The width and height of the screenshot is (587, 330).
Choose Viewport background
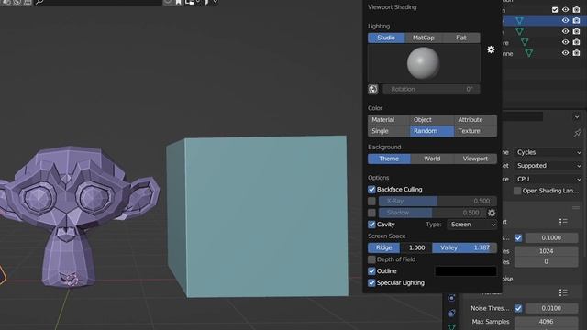[475, 159]
